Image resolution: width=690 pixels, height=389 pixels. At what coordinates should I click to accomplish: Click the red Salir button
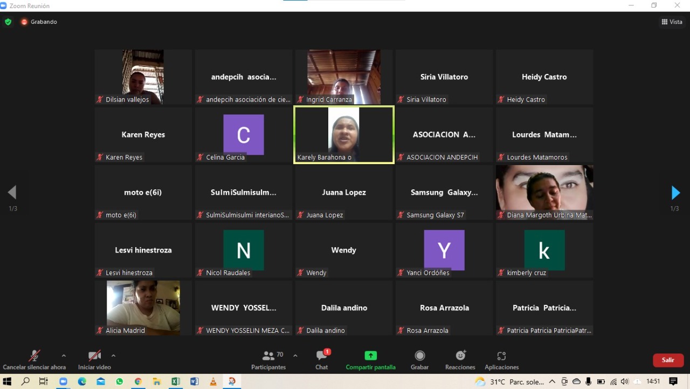[668, 360]
